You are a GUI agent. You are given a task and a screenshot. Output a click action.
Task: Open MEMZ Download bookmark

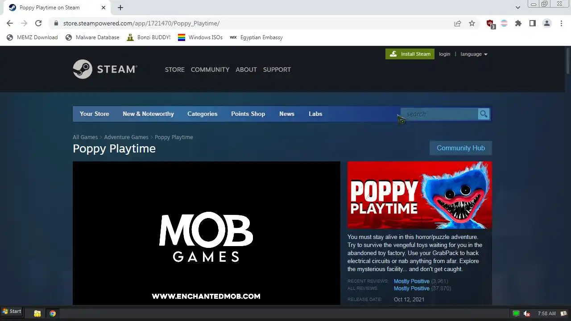32,37
